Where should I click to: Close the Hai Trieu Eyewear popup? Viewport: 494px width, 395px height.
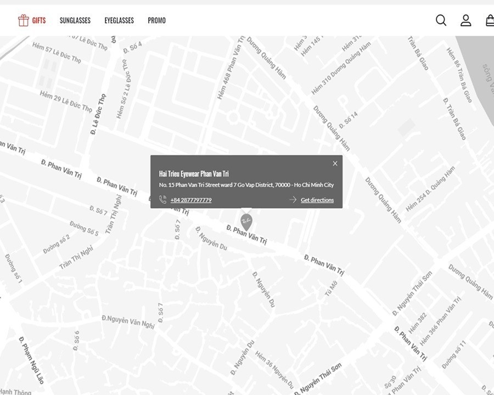(335, 163)
